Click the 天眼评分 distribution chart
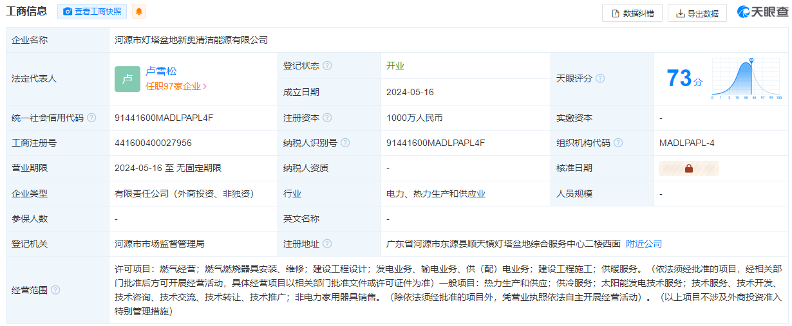Viewport: 792px width, 326px height. point(747,78)
